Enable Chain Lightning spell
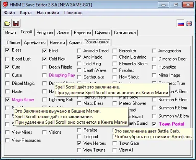 click(x=115, y=57)
